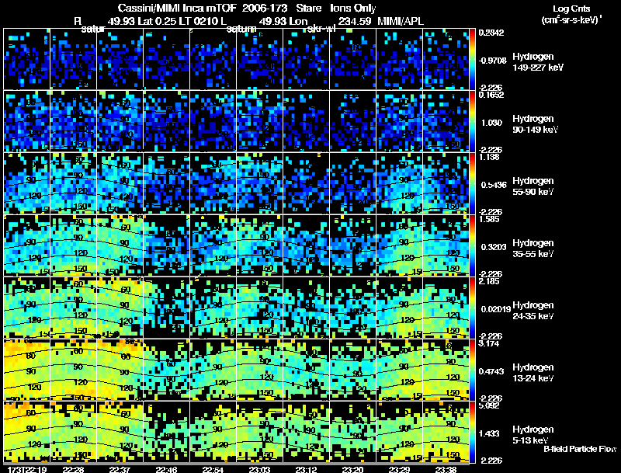Click the color bar beside Hydrogen 13-24 keV
Screen dimensions: 621x473
click(472, 370)
